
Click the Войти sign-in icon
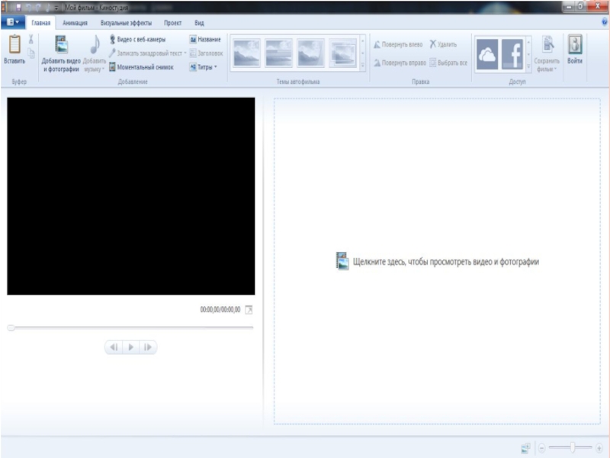click(x=575, y=46)
